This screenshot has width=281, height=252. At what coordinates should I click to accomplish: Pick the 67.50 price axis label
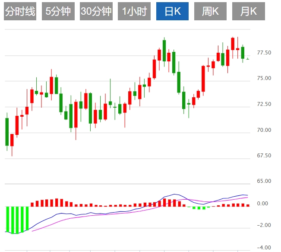tap(264, 155)
